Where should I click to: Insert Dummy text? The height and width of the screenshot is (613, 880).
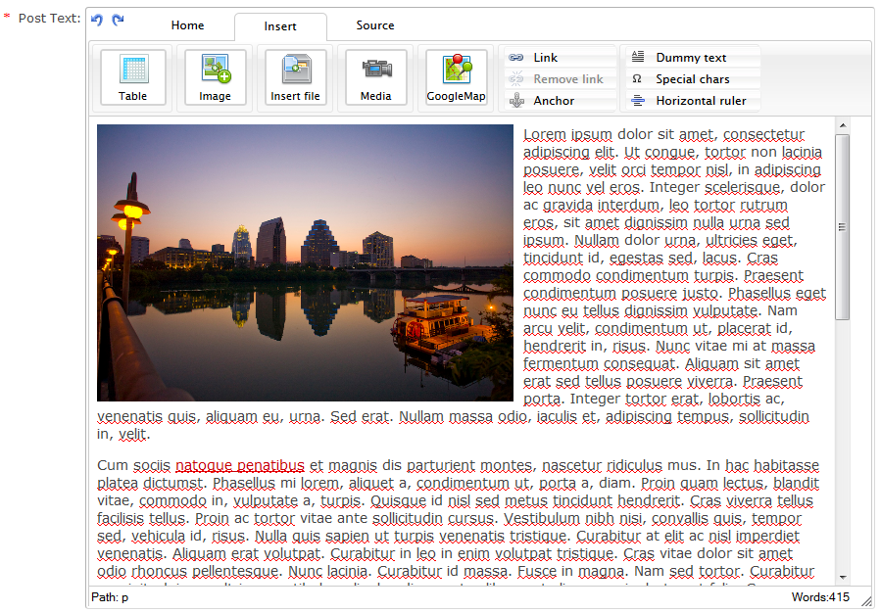pos(691,58)
